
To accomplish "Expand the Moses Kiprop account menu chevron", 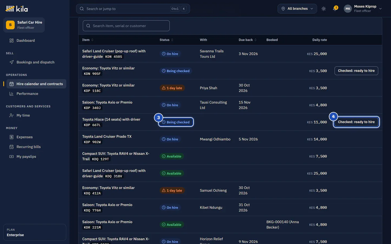I will tap(380, 9).
